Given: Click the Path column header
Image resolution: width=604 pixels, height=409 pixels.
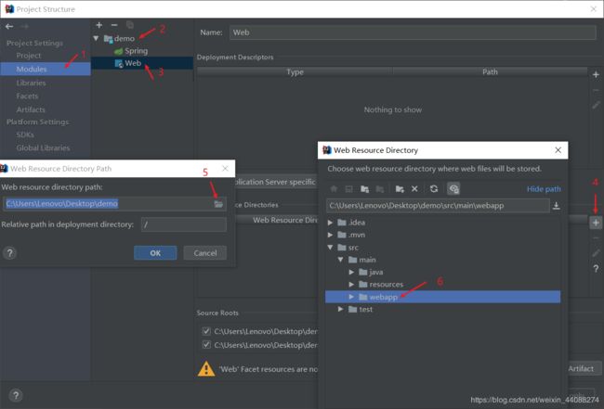Looking at the screenshot, I should pyautogui.click(x=490, y=72).
